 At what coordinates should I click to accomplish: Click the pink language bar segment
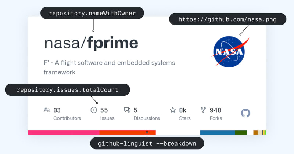point(64,132)
